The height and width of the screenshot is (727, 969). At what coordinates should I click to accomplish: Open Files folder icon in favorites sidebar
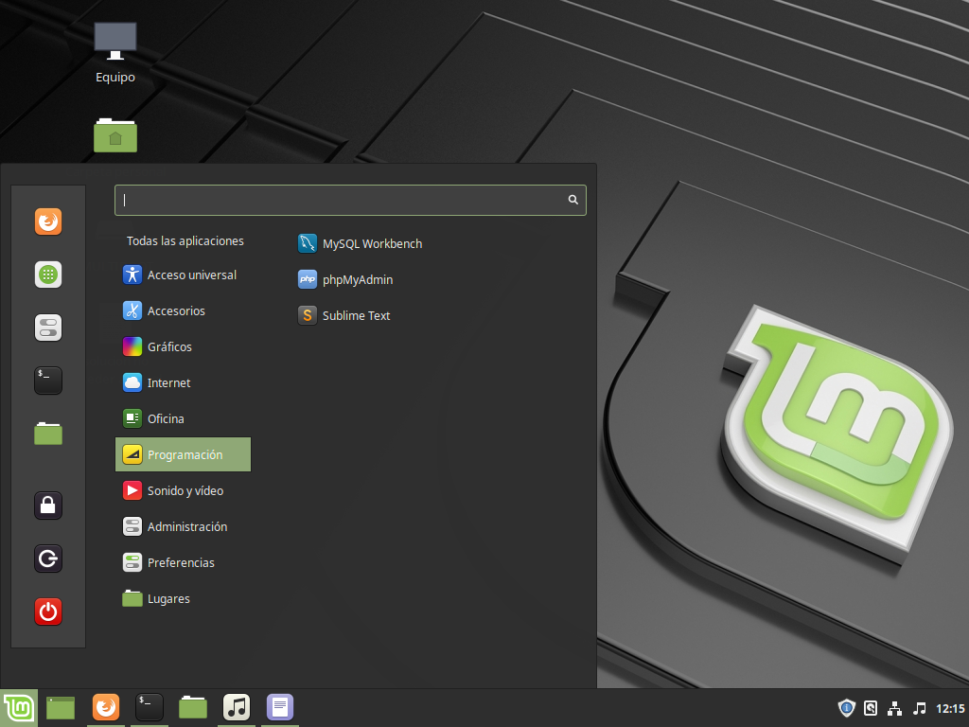click(48, 434)
